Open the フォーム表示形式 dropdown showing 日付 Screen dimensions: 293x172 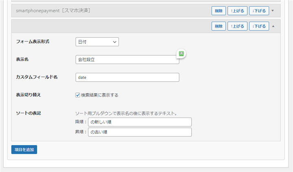[x=97, y=42]
